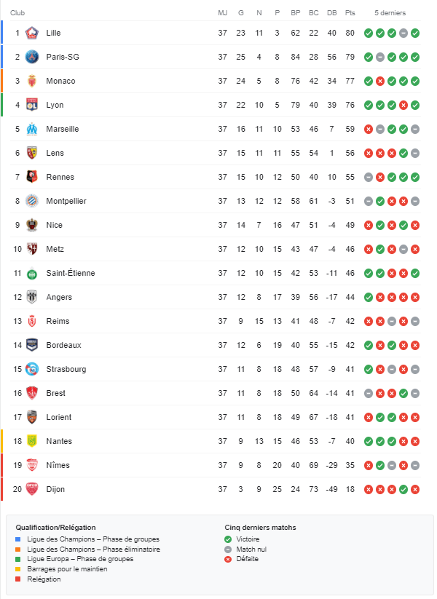437x599 pixels.
Task: Click the Strasbourg club logo
Action: click(x=32, y=369)
